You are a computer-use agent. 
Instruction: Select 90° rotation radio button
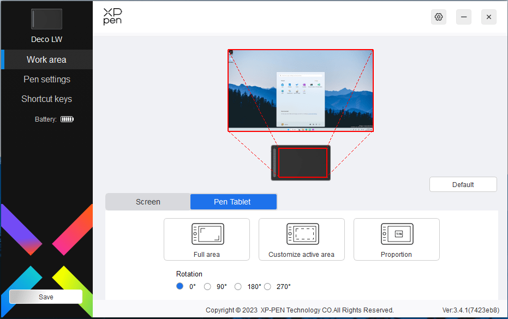[x=207, y=287]
